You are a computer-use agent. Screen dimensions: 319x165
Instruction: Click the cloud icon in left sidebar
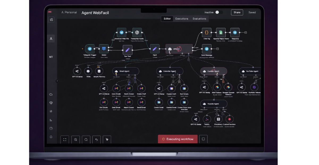pos(51,94)
